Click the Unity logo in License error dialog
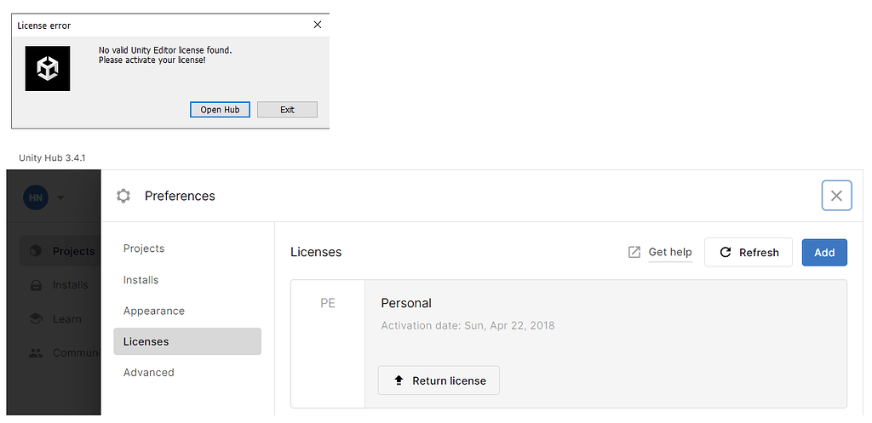Screen dimensions: 872x423 [48, 69]
